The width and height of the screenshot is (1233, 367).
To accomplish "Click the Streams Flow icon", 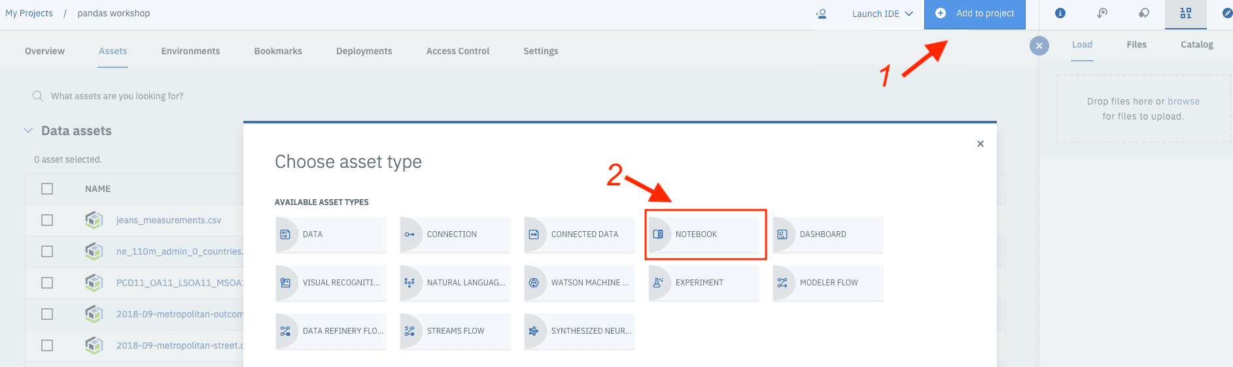I will point(409,331).
